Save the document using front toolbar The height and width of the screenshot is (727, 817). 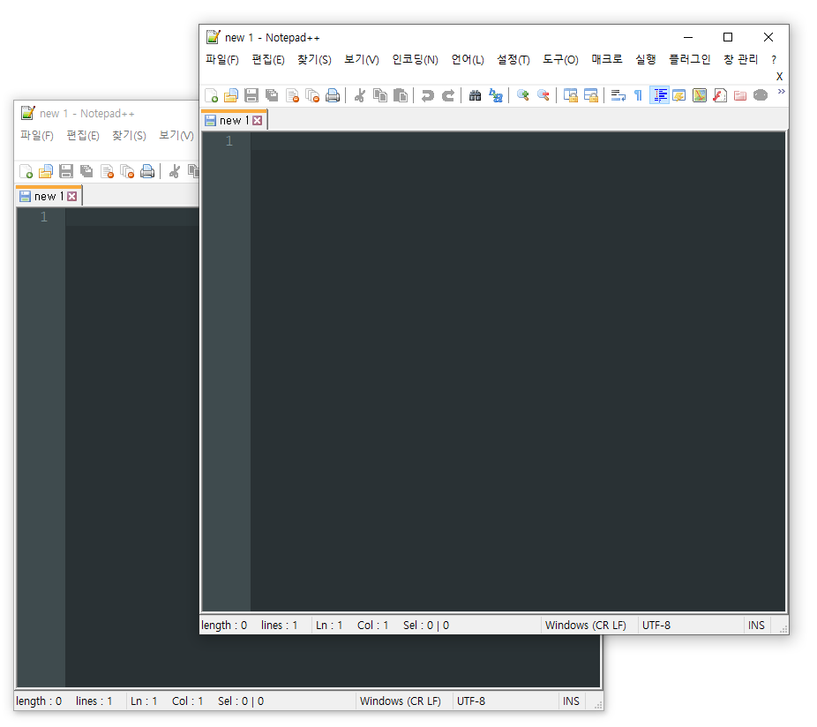(251, 95)
